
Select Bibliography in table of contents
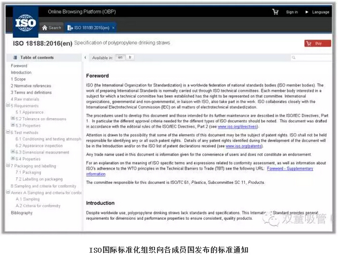22,213
